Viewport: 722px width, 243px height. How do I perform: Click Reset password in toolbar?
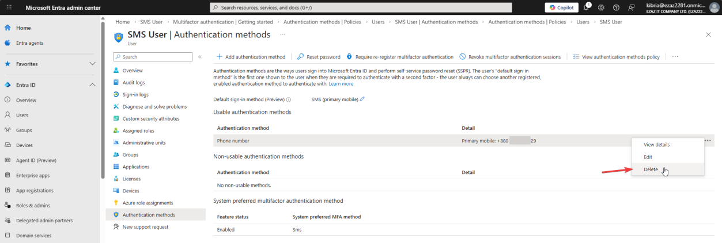(319, 57)
